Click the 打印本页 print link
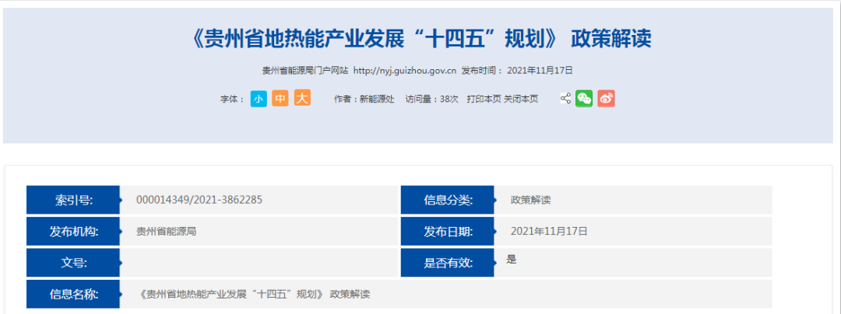Viewport: 841px width, 314px height. pos(484,99)
